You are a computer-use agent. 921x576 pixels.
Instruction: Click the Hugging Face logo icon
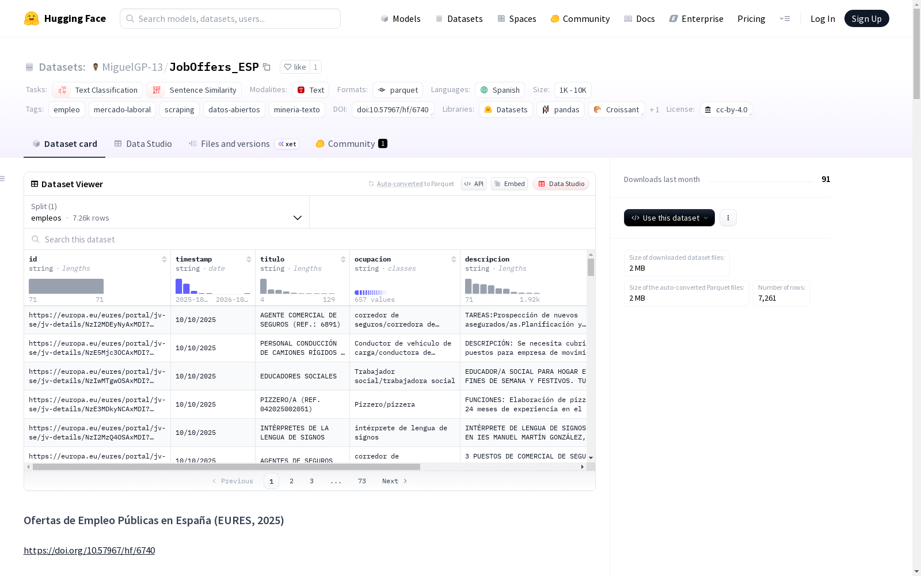coord(32,18)
